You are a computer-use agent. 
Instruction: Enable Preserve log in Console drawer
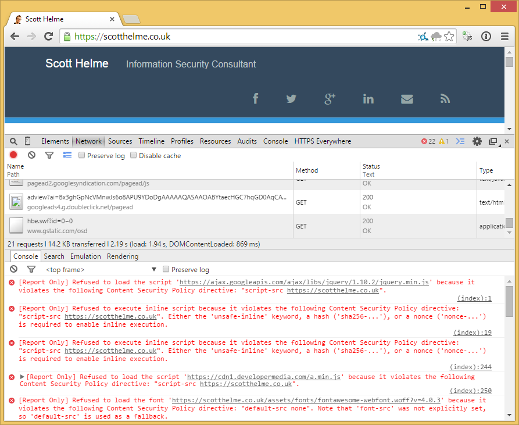click(166, 269)
